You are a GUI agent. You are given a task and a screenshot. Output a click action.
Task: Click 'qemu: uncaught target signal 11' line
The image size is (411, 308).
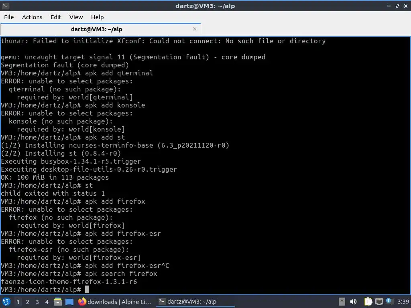click(x=133, y=57)
